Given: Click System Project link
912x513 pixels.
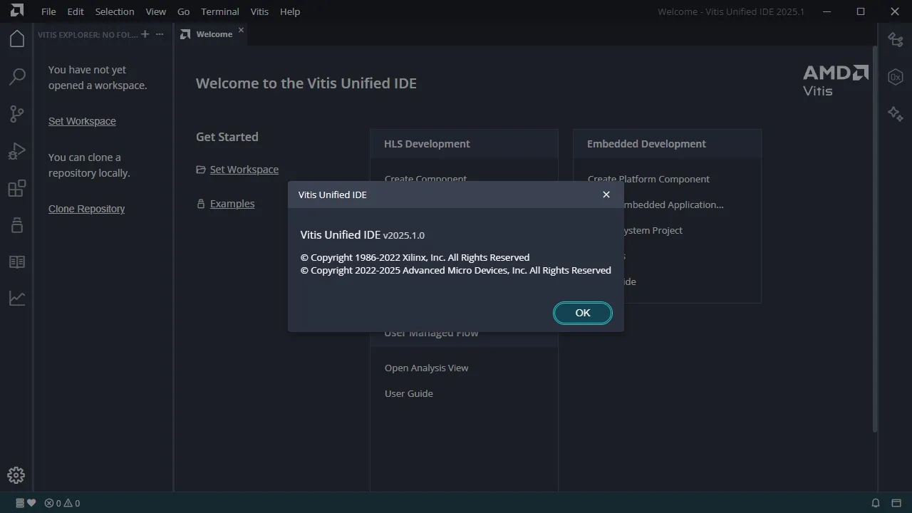Looking at the screenshot, I should tap(653, 230).
